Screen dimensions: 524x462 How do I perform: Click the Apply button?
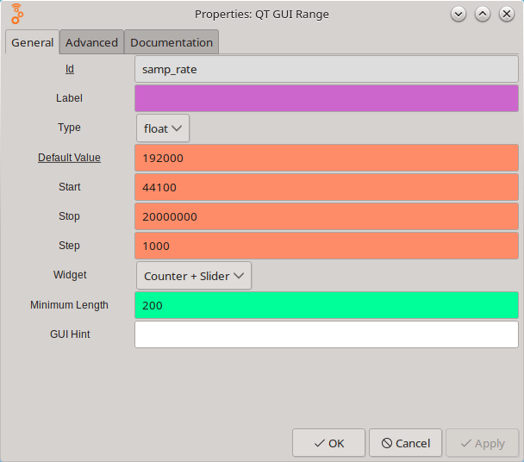[x=482, y=443]
